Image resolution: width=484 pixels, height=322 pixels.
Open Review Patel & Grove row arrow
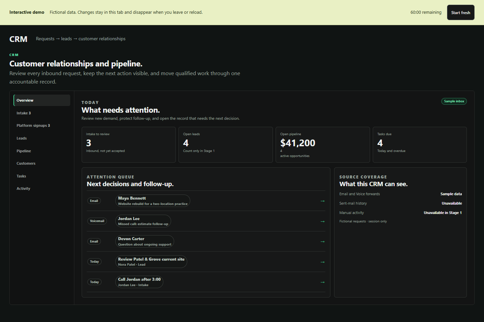click(x=322, y=262)
